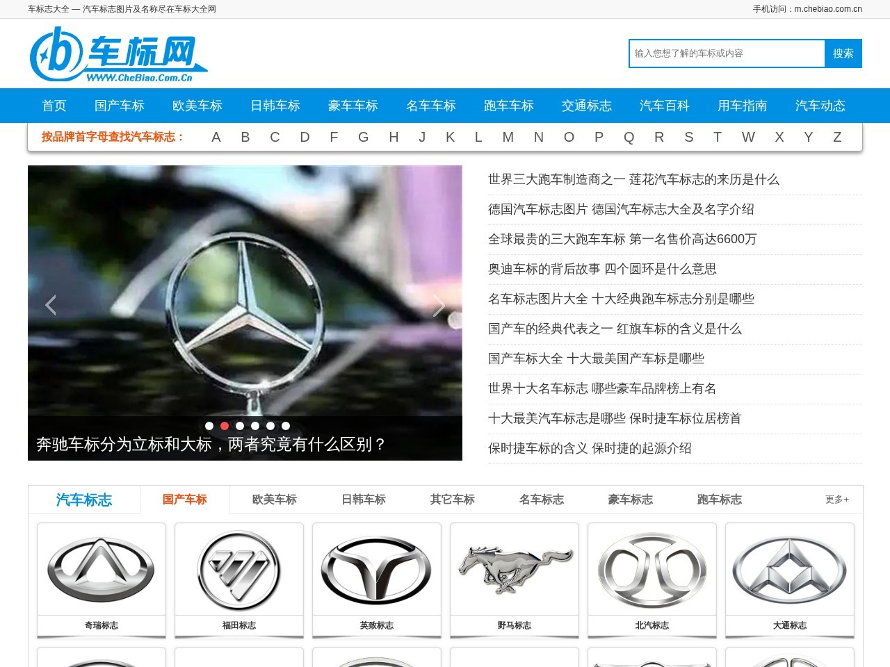The image size is (890, 667).
Task: Open the 奔驰车标 carousel caption
Action: (211, 445)
